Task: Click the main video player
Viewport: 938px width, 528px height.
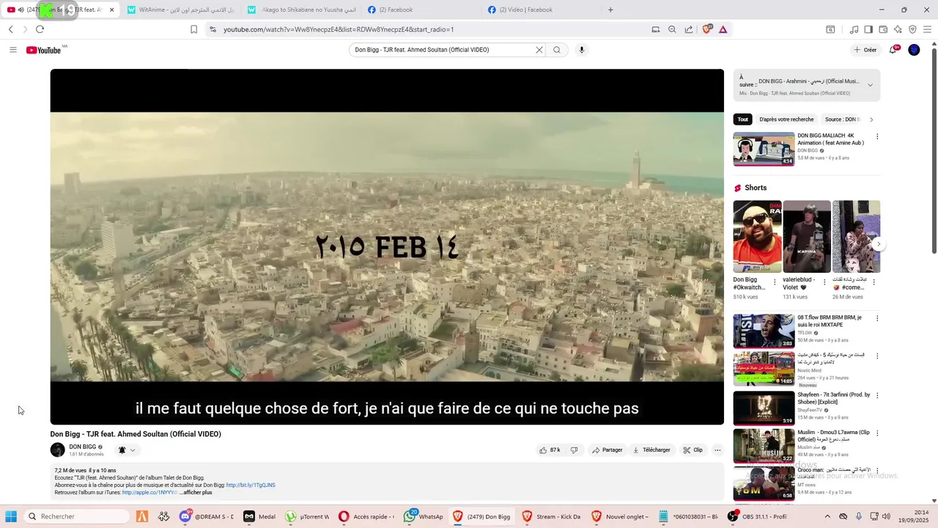Action: tap(387, 246)
